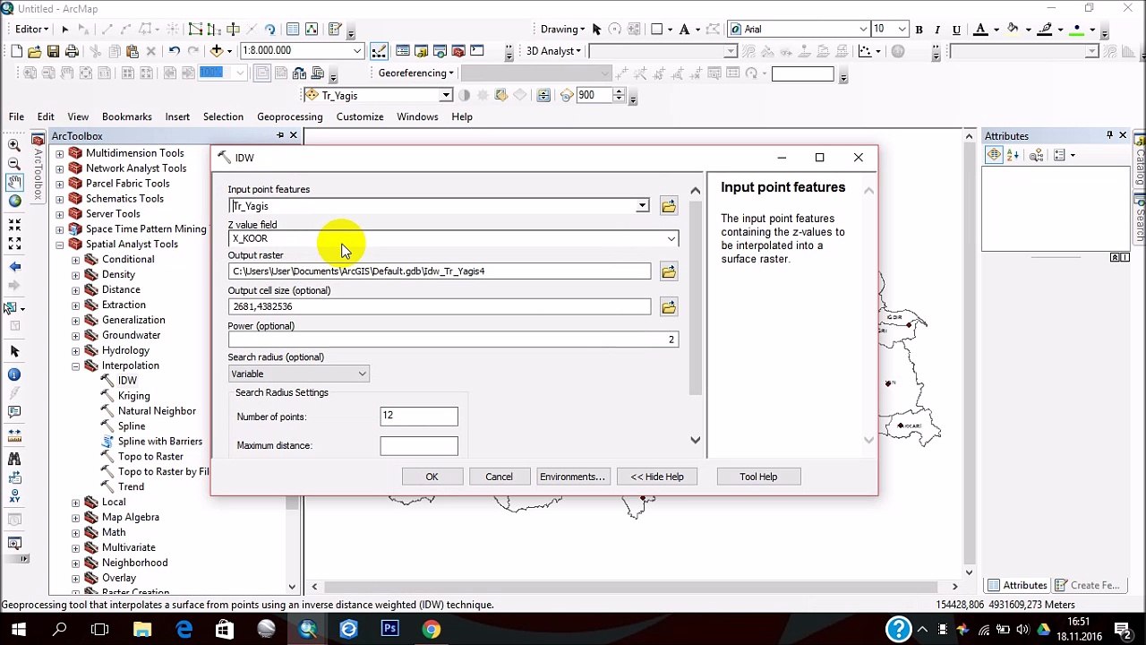Switch to the Create Features tab
The image size is (1146, 645).
tap(1088, 585)
